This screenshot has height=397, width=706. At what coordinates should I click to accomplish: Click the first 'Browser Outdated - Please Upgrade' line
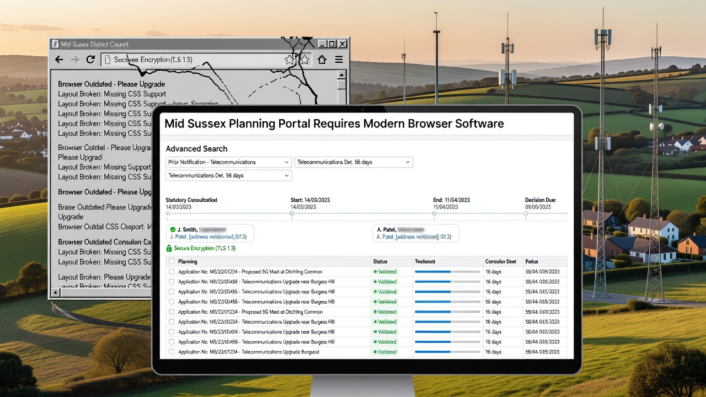[111, 84]
